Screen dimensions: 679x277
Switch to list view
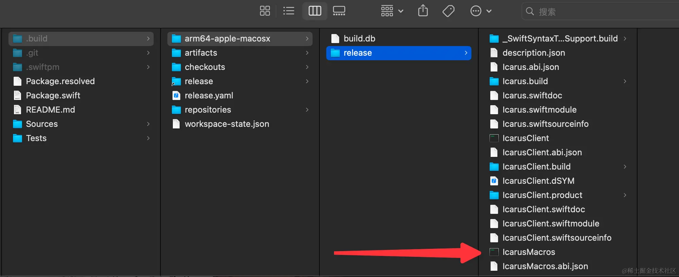(x=289, y=11)
